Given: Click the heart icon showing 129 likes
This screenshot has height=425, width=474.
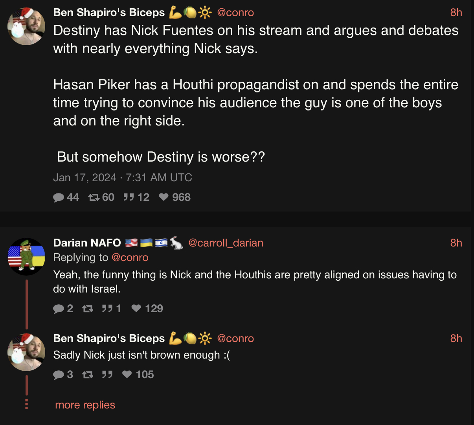Looking at the screenshot, I should click(136, 308).
